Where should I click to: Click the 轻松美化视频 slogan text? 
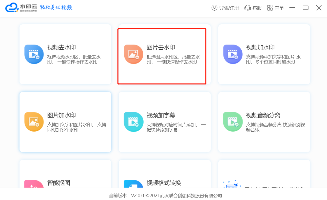click(56, 7)
